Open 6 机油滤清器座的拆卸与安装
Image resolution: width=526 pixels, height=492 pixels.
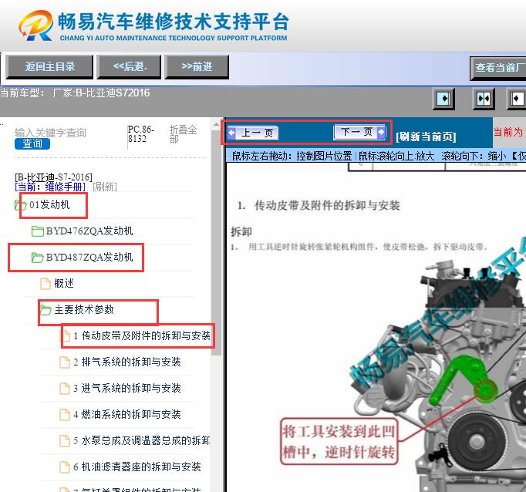tap(137, 467)
